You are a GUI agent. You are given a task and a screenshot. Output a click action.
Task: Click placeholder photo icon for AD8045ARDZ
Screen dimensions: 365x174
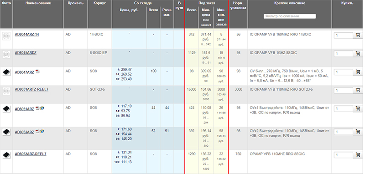pos(6,54)
